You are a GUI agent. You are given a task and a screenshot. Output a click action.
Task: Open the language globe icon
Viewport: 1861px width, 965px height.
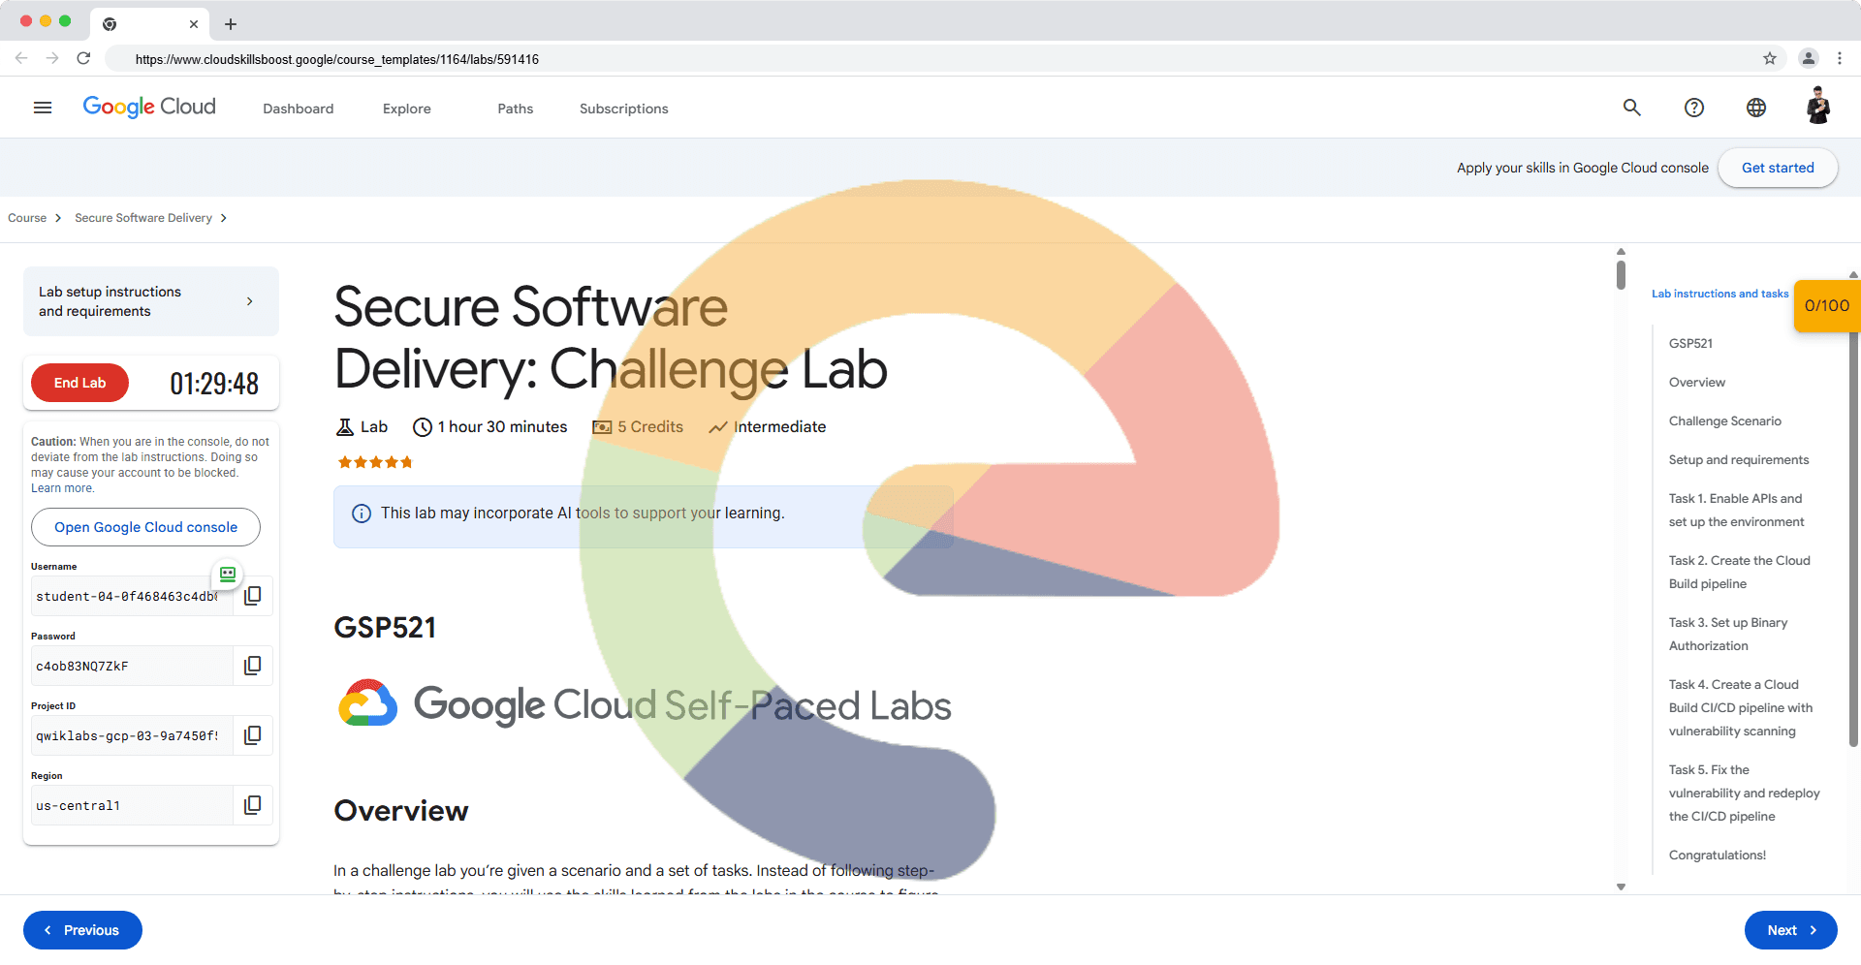[x=1756, y=108]
